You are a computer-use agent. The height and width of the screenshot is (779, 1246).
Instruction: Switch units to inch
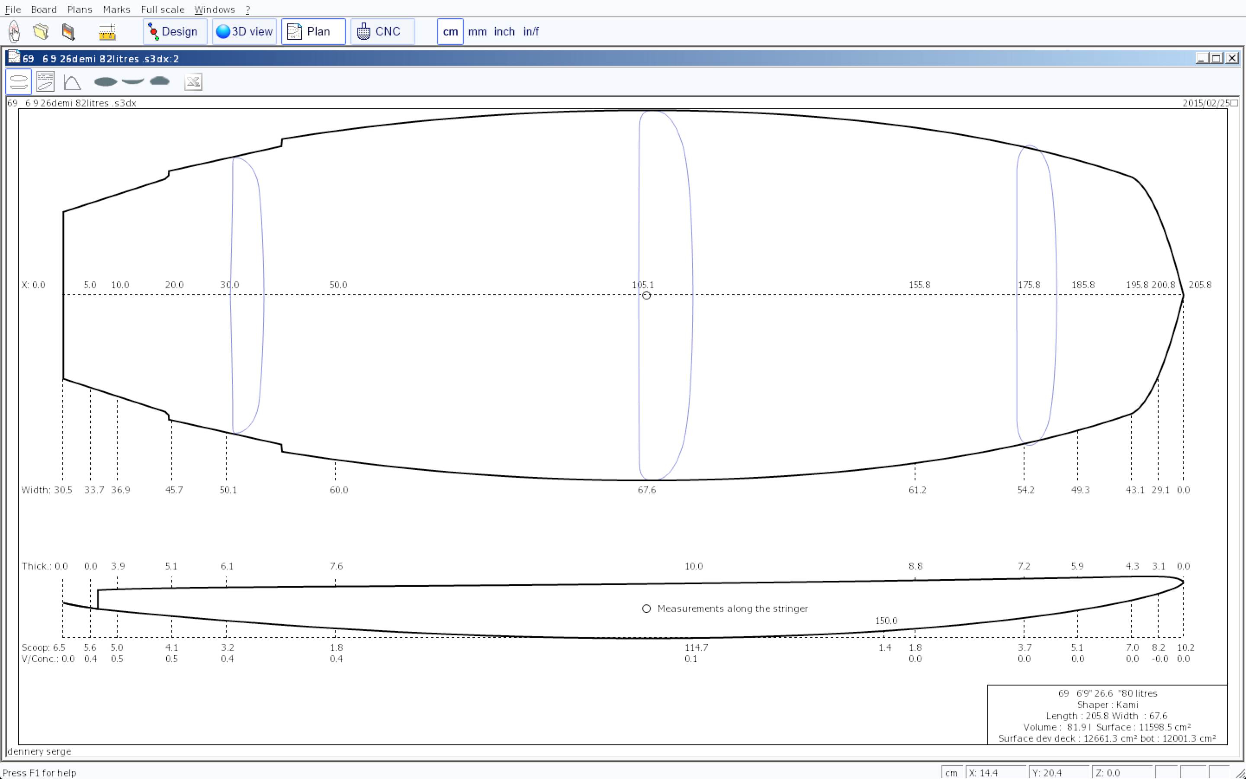(x=504, y=32)
